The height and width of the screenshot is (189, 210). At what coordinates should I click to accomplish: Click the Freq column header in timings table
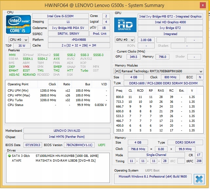tap(120, 91)
